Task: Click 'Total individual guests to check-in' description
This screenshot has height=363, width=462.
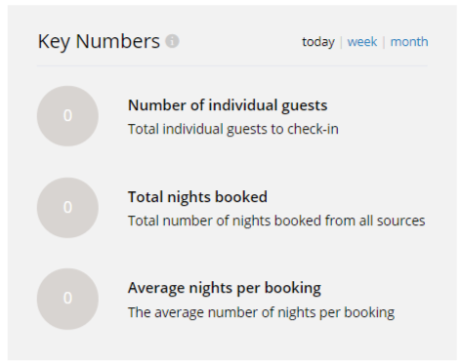Action: (233, 129)
